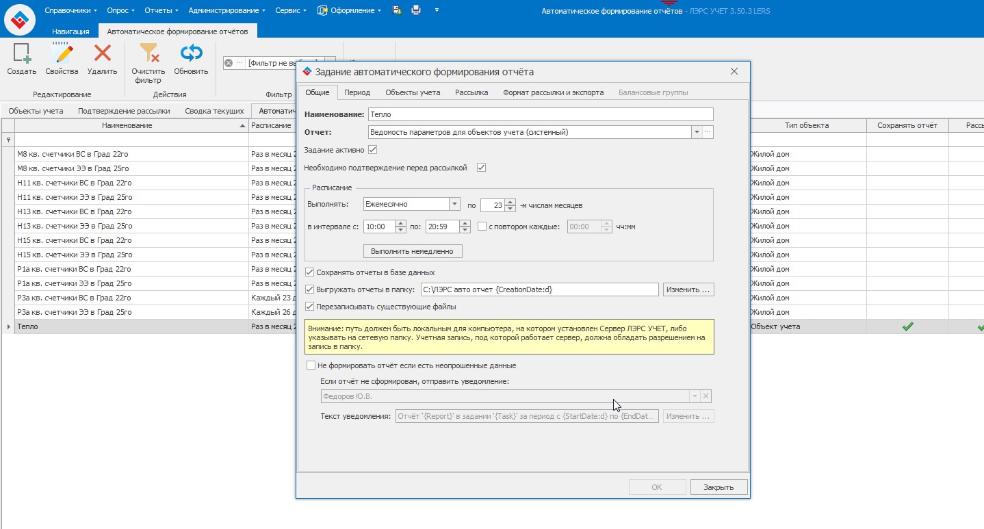The height and width of the screenshot is (529, 984).
Task: Click the green check in Сохранять отчёт column
Action: [907, 327]
